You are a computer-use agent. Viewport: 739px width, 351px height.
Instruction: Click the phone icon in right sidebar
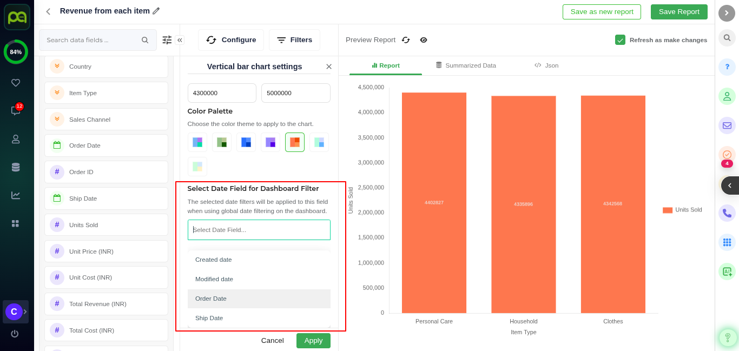pyautogui.click(x=727, y=213)
